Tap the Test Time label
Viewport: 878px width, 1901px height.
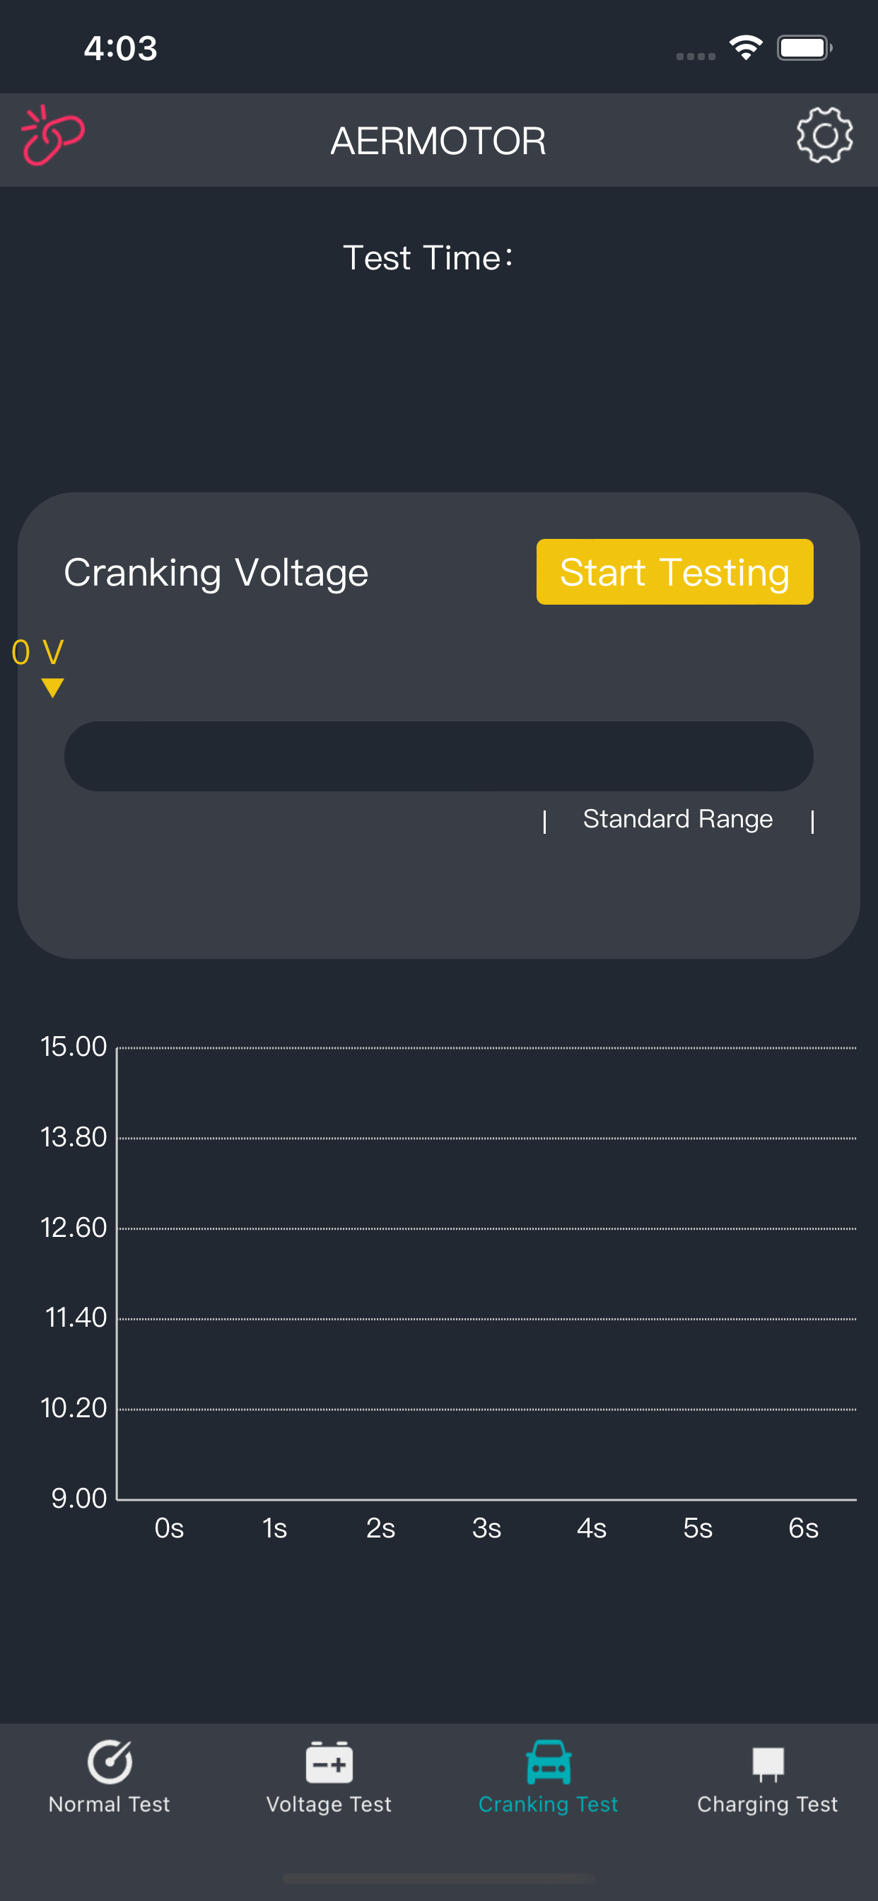428,258
